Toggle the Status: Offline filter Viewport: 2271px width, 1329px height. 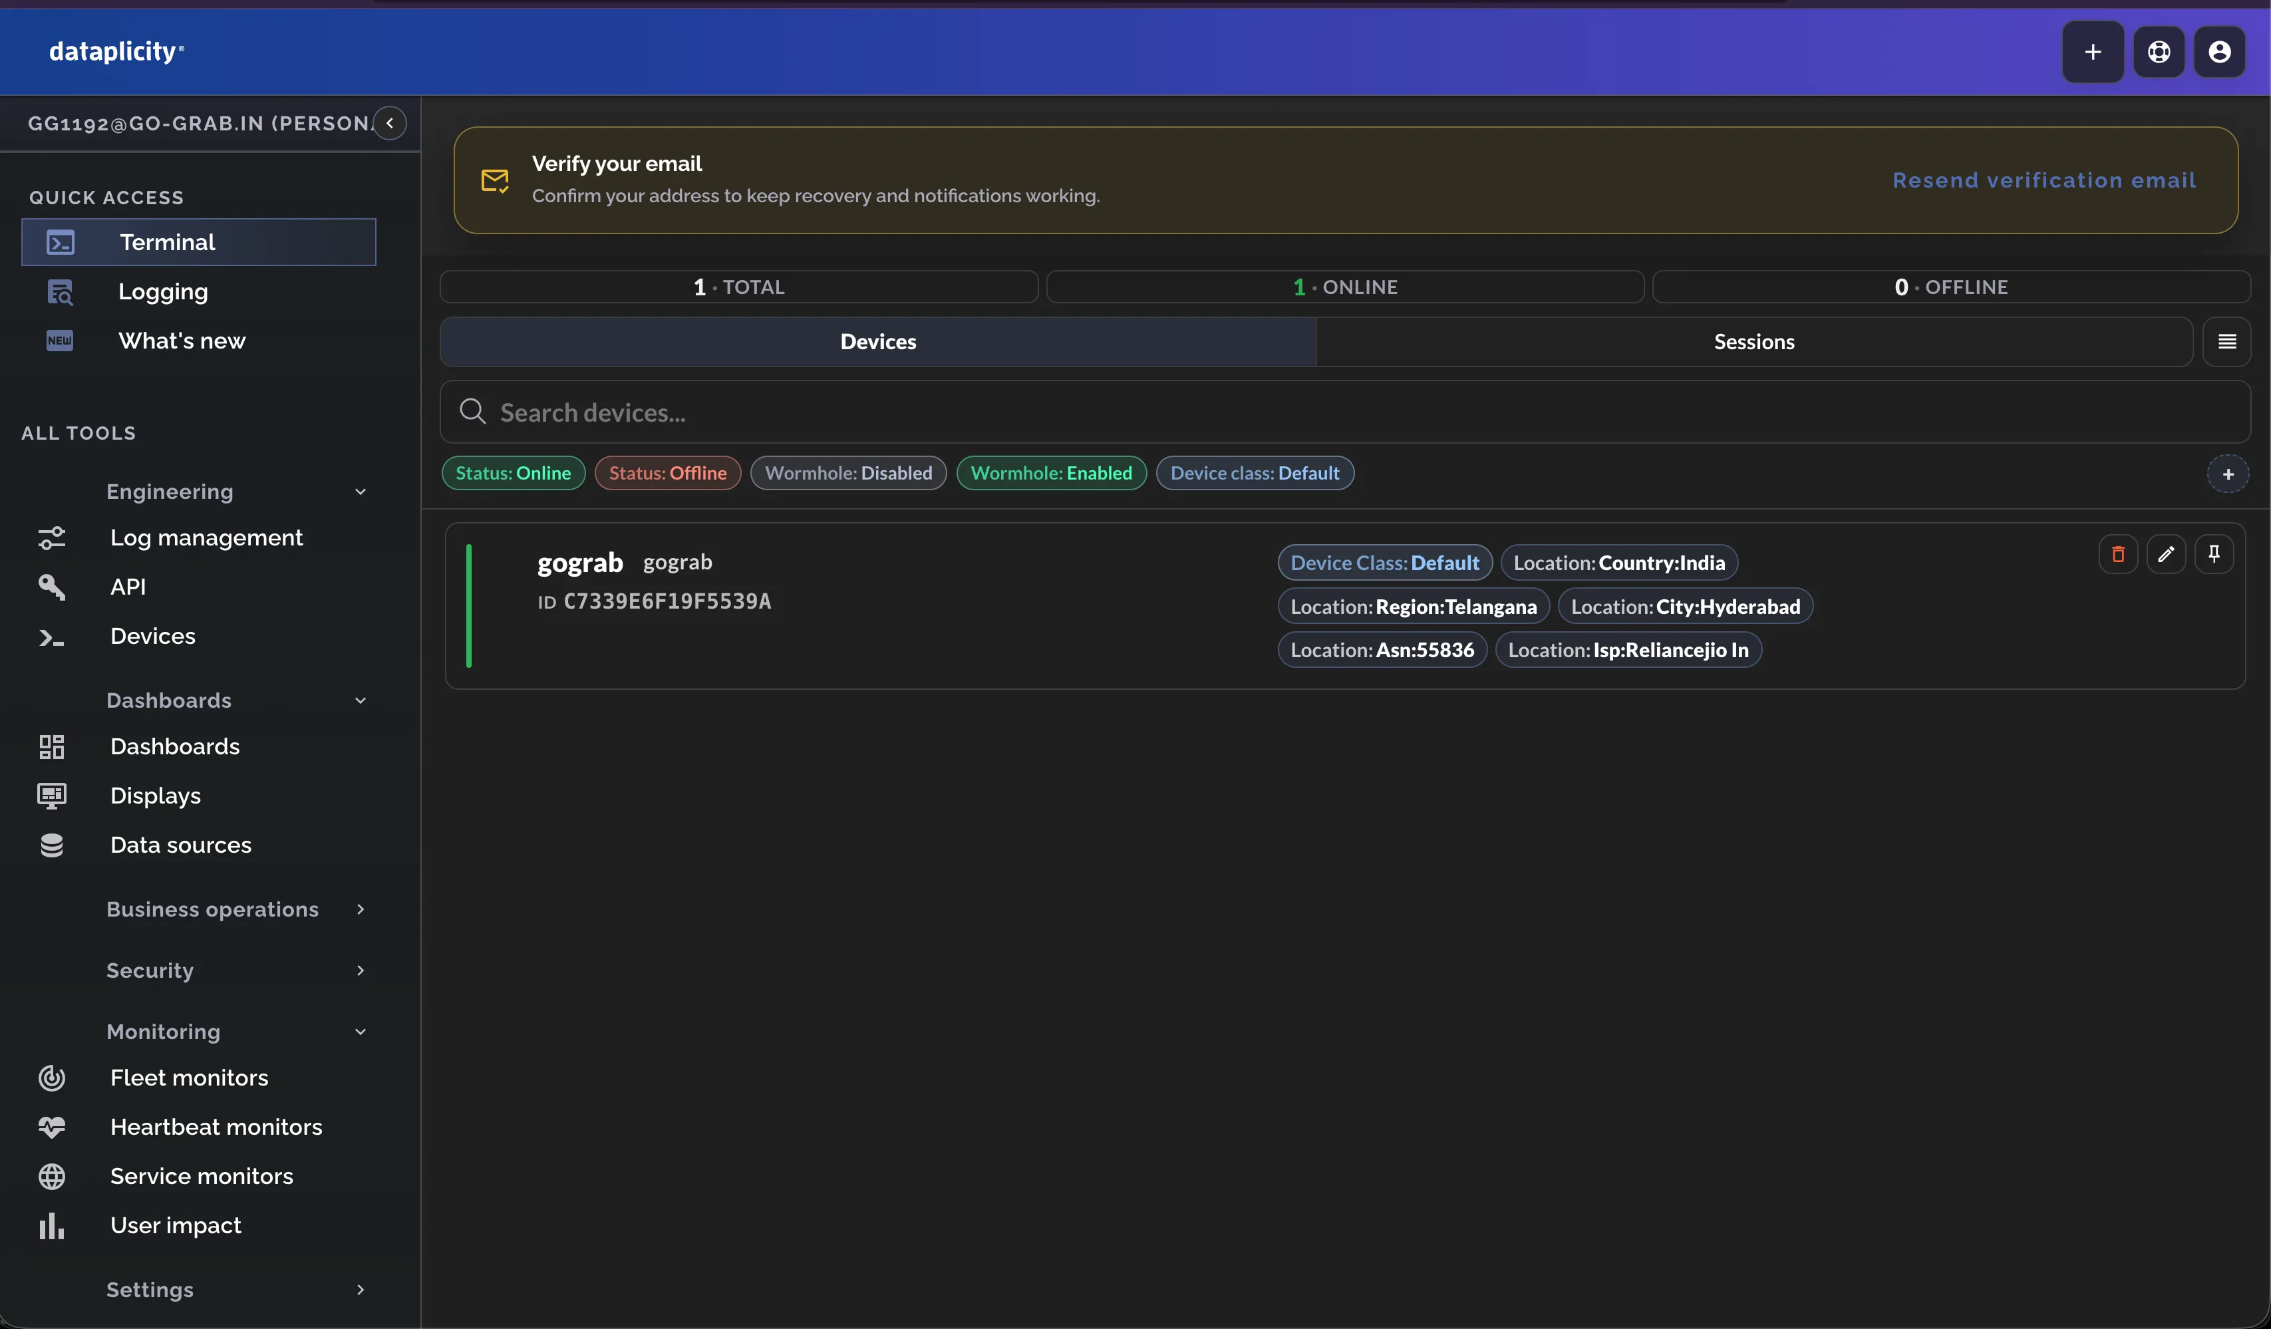pos(668,473)
